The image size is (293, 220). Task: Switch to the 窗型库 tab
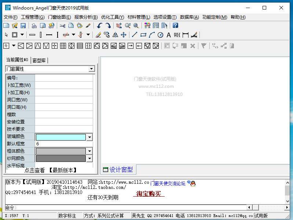(x=39, y=60)
